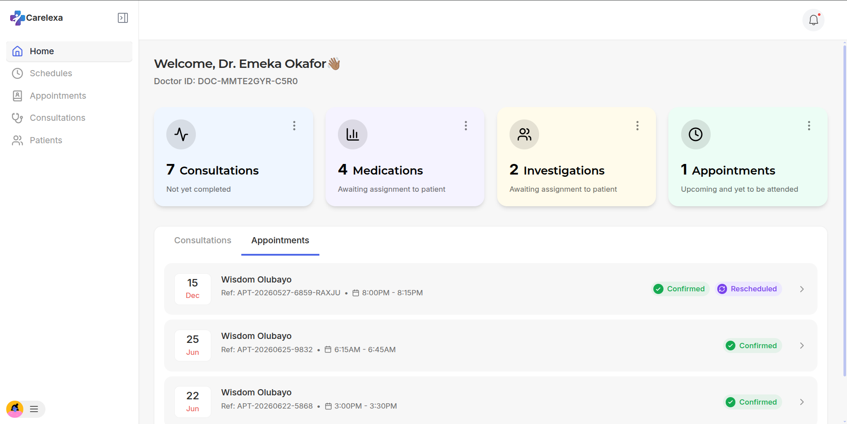
Task: Click Confirmed label on the 22 Jun appointment
Action: point(758,402)
